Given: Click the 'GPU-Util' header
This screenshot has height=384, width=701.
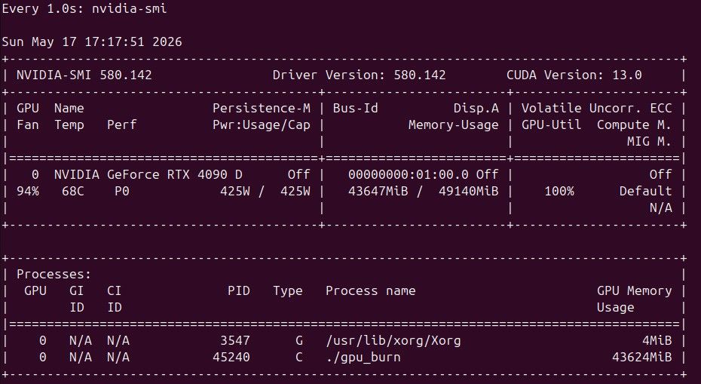Looking at the screenshot, I should pos(551,125).
